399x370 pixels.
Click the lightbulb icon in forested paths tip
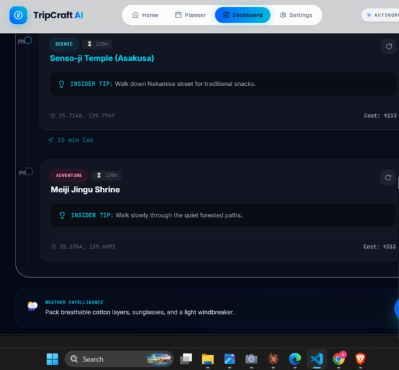(x=62, y=216)
